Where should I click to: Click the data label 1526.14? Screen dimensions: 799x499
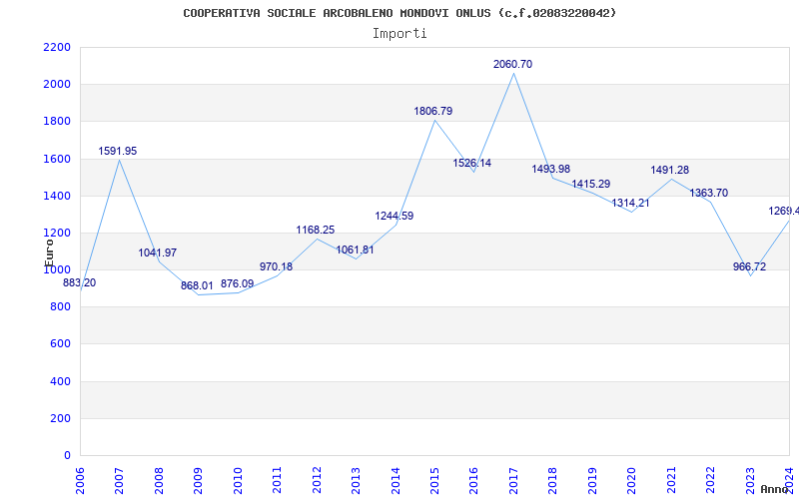[472, 164]
